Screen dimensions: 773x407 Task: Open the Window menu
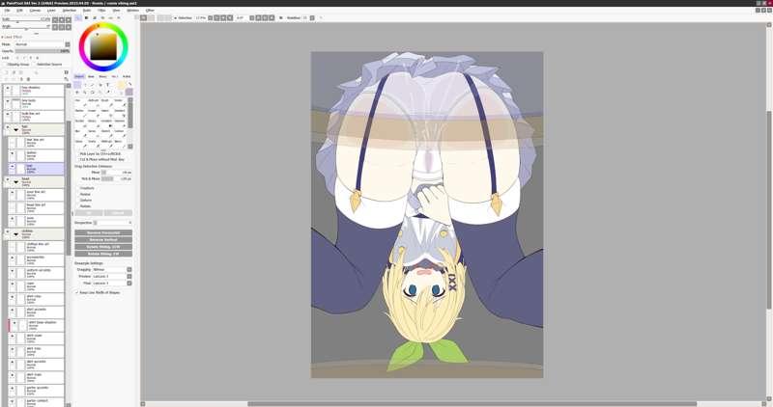pyautogui.click(x=132, y=10)
